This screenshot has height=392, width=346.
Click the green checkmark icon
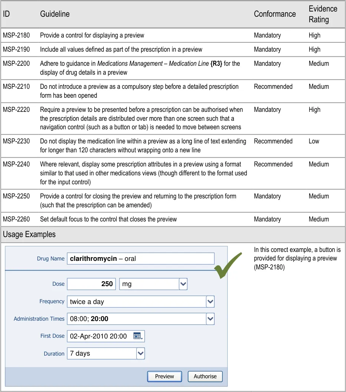pyautogui.click(x=227, y=265)
